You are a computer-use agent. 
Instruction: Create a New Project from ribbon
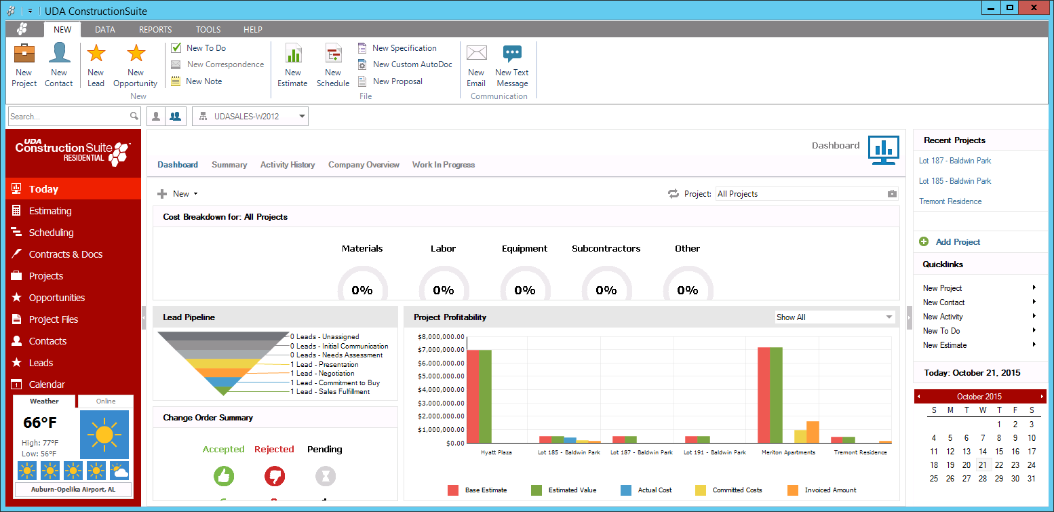(24, 65)
